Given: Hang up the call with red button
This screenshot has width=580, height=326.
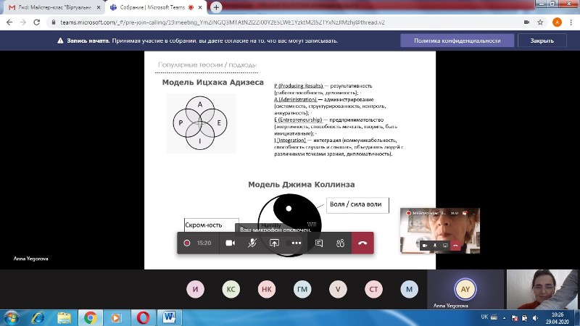Looking at the screenshot, I should click(x=362, y=243).
